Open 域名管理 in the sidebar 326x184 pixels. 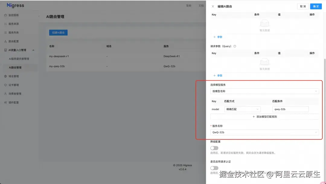point(14,76)
